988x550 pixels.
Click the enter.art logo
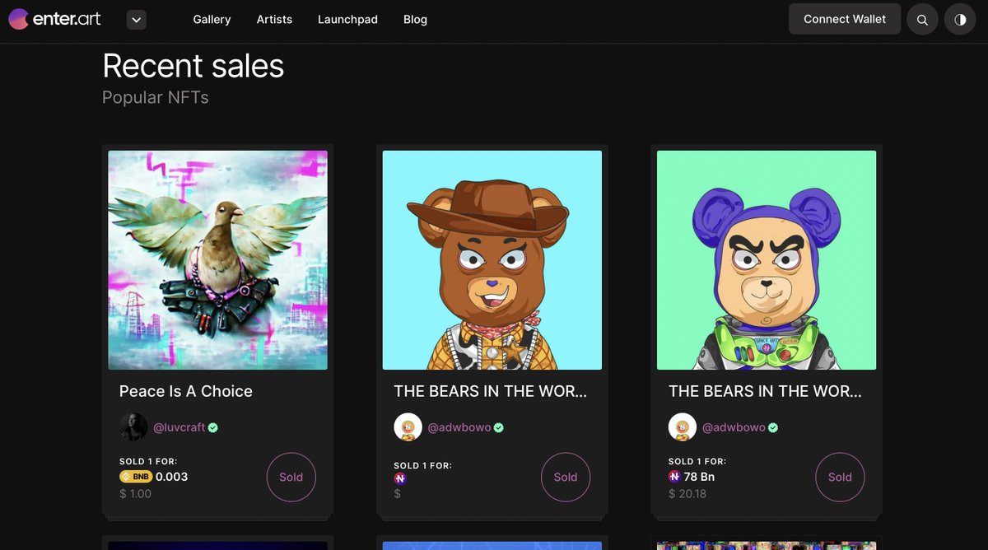pos(55,18)
